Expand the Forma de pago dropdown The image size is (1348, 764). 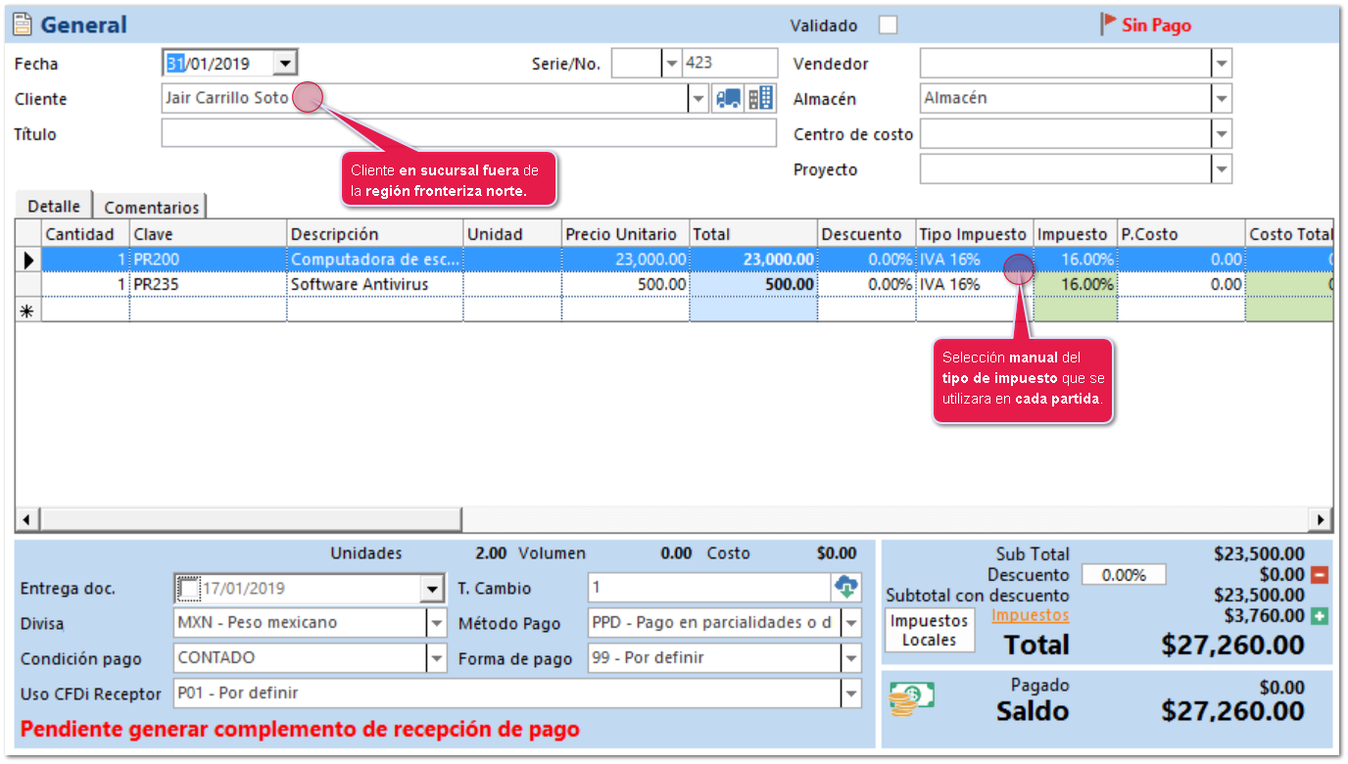pyautogui.click(x=850, y=658)
